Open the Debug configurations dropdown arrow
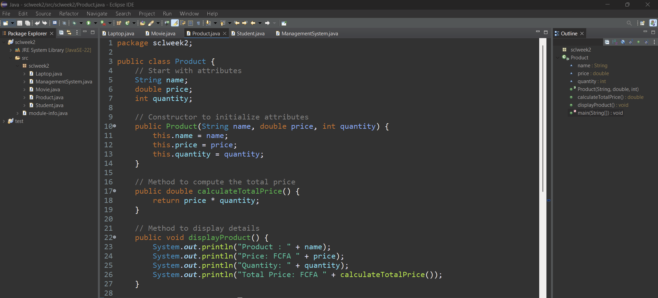The width and height of the screenshot is (658, 298). pos(81,23)
